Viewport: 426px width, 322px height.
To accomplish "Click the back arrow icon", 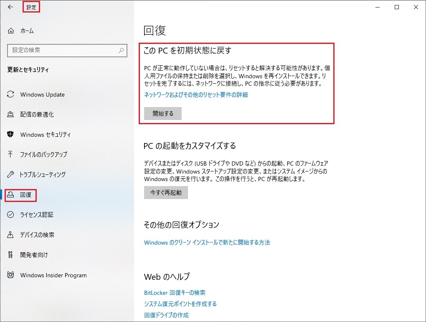I will 10,7.
